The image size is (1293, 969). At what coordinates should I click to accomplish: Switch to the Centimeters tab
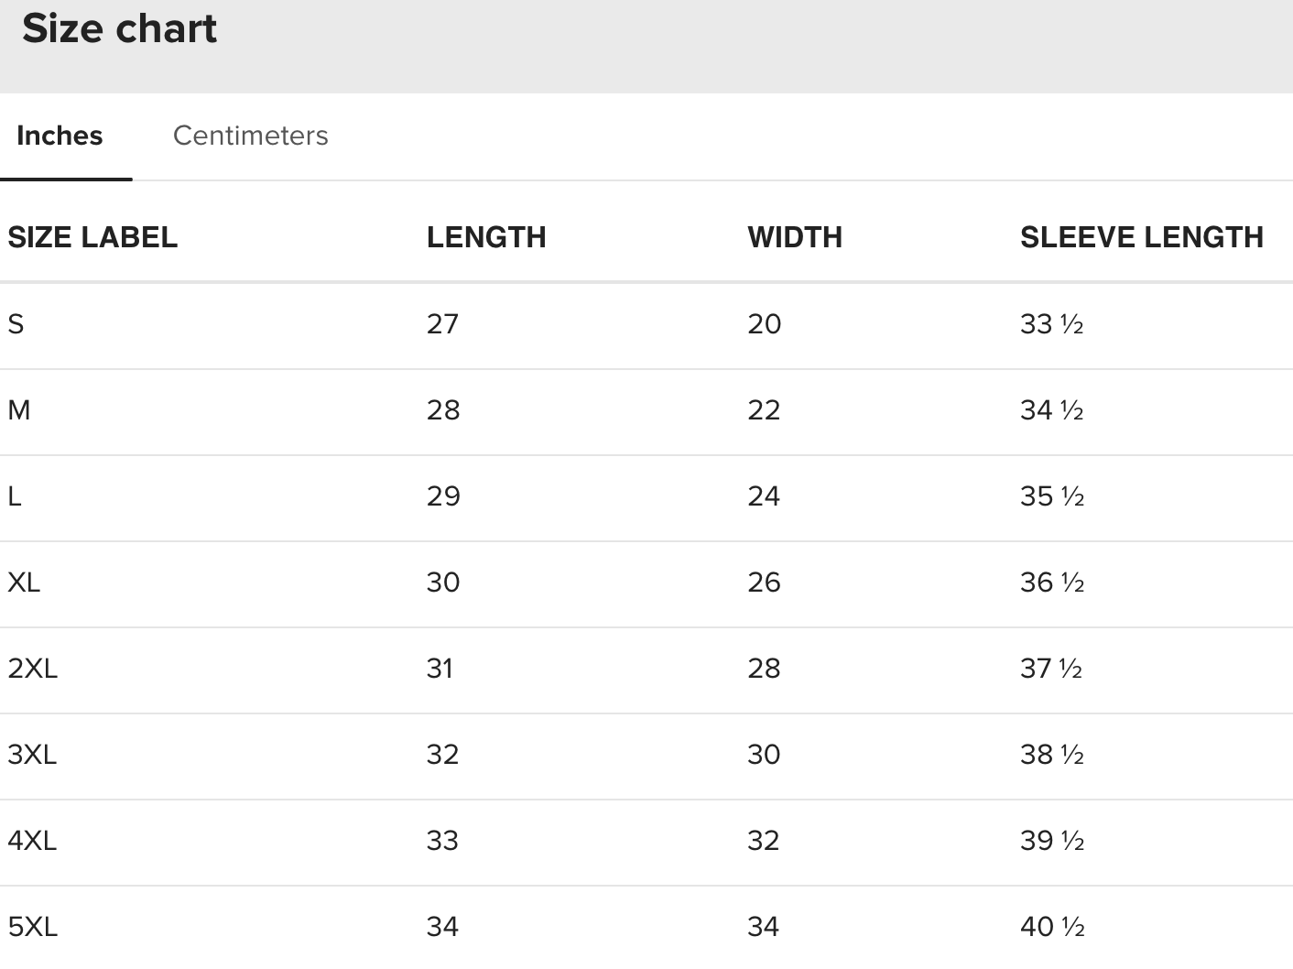pos(250,136)
